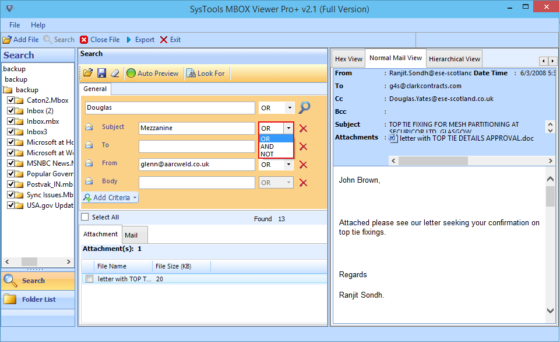Sort by File Size (KB) column header
The width and height of the screenshot is (560, 342).
181,266
